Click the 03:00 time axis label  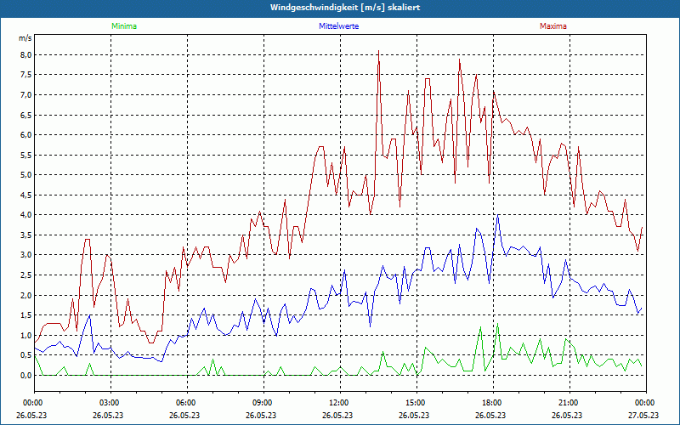[x=110, y=403]
